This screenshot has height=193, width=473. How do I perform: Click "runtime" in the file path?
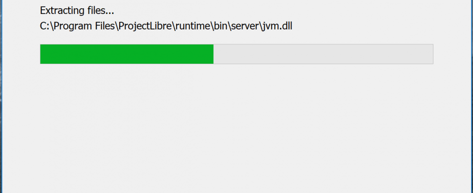192,26
